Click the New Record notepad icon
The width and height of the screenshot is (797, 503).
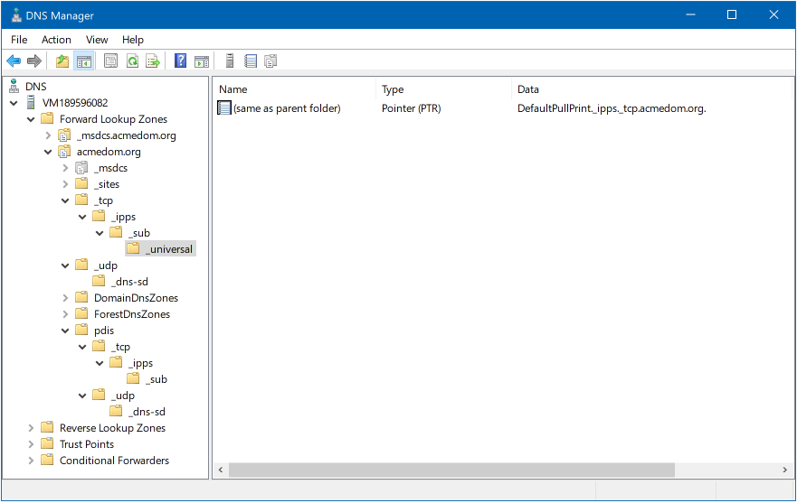(x=251, y=61)
